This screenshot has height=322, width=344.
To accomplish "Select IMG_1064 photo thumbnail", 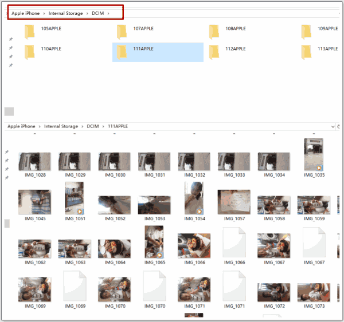I will pos(115,249).
